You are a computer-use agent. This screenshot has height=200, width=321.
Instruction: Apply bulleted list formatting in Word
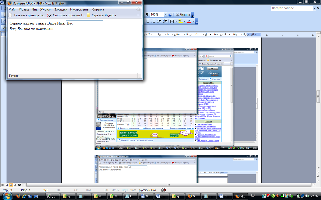click(153, 21)
